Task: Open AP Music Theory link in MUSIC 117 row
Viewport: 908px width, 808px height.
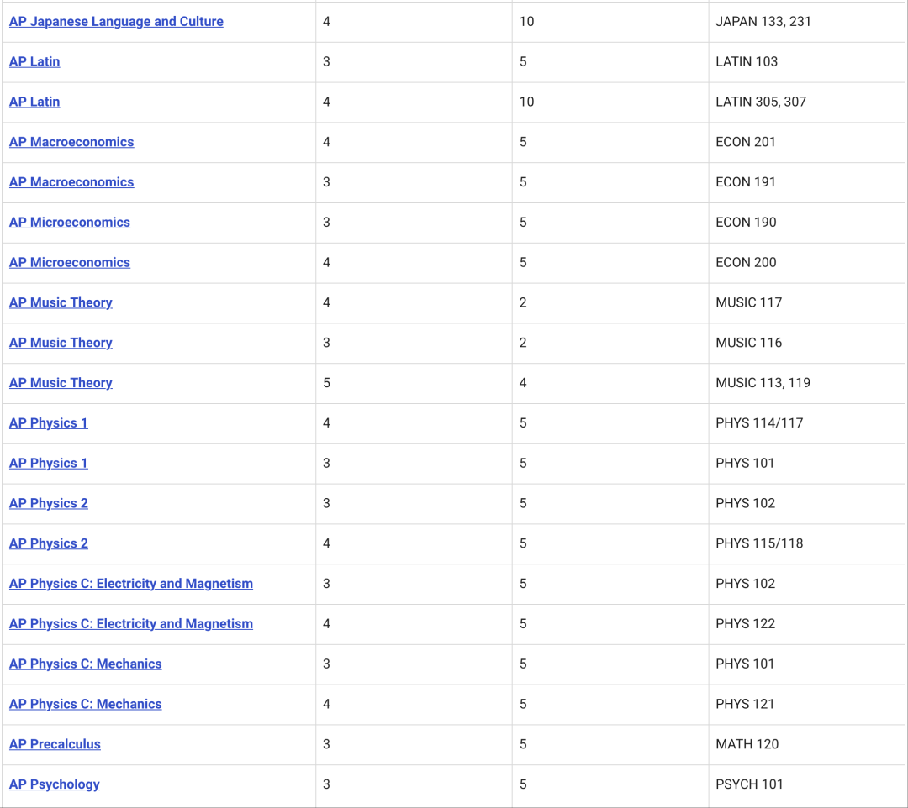Action: coord(61,302)
